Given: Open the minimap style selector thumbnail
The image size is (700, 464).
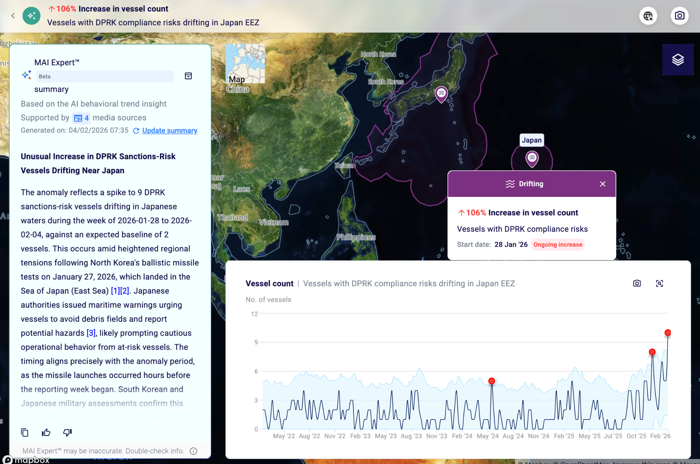Looking at the screenshot, I should pyautogui.click(x=245, y=64).
